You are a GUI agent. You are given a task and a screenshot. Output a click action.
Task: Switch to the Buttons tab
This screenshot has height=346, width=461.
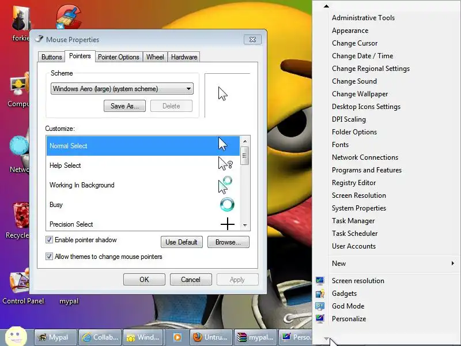[x=52, y=57]
